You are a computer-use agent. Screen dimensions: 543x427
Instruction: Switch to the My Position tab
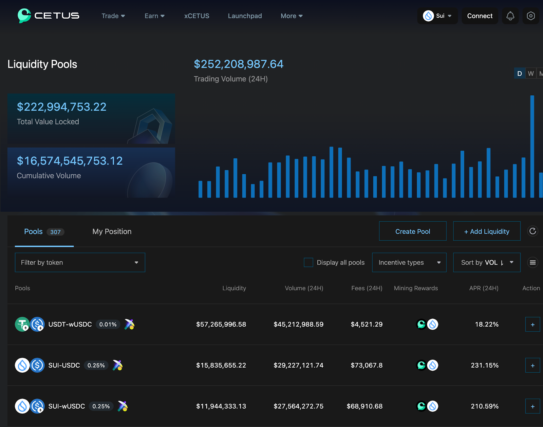(x=112, y=232)
